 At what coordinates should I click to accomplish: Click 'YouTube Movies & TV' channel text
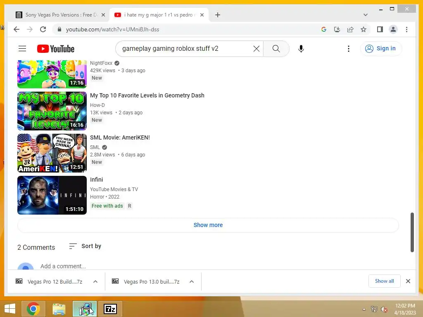tap(114, 189)
